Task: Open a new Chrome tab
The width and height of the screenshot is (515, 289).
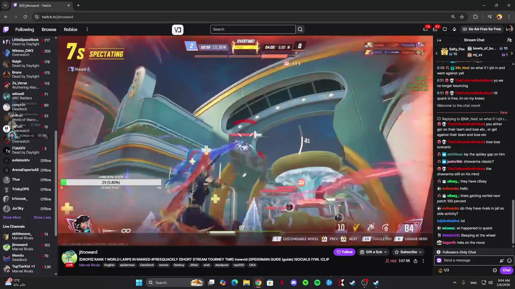Action: tap(78, 6)
